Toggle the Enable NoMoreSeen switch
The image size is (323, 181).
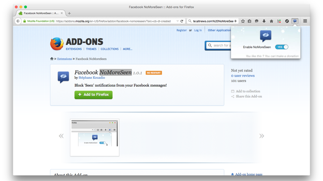pyautogui.click(x=282, y=47)
